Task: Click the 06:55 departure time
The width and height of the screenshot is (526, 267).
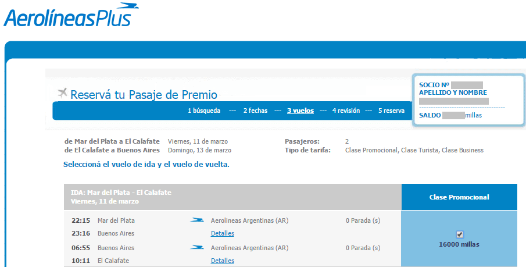Action: [x=81, y=248]
